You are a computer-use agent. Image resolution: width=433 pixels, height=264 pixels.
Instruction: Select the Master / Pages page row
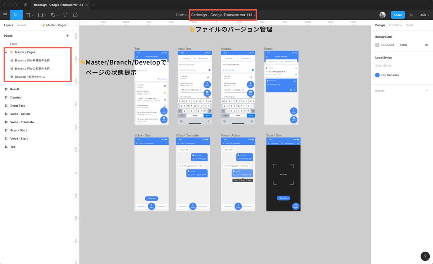[38, 52]
